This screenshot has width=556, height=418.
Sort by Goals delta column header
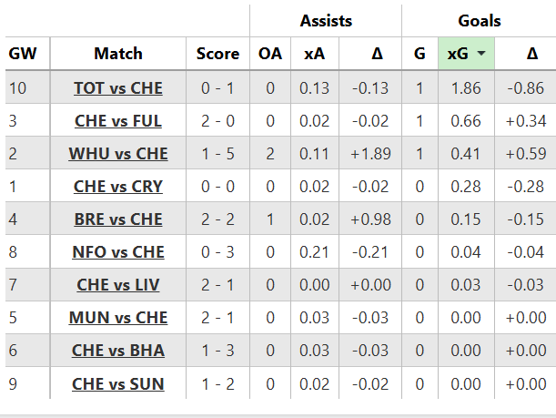(531, 54)
